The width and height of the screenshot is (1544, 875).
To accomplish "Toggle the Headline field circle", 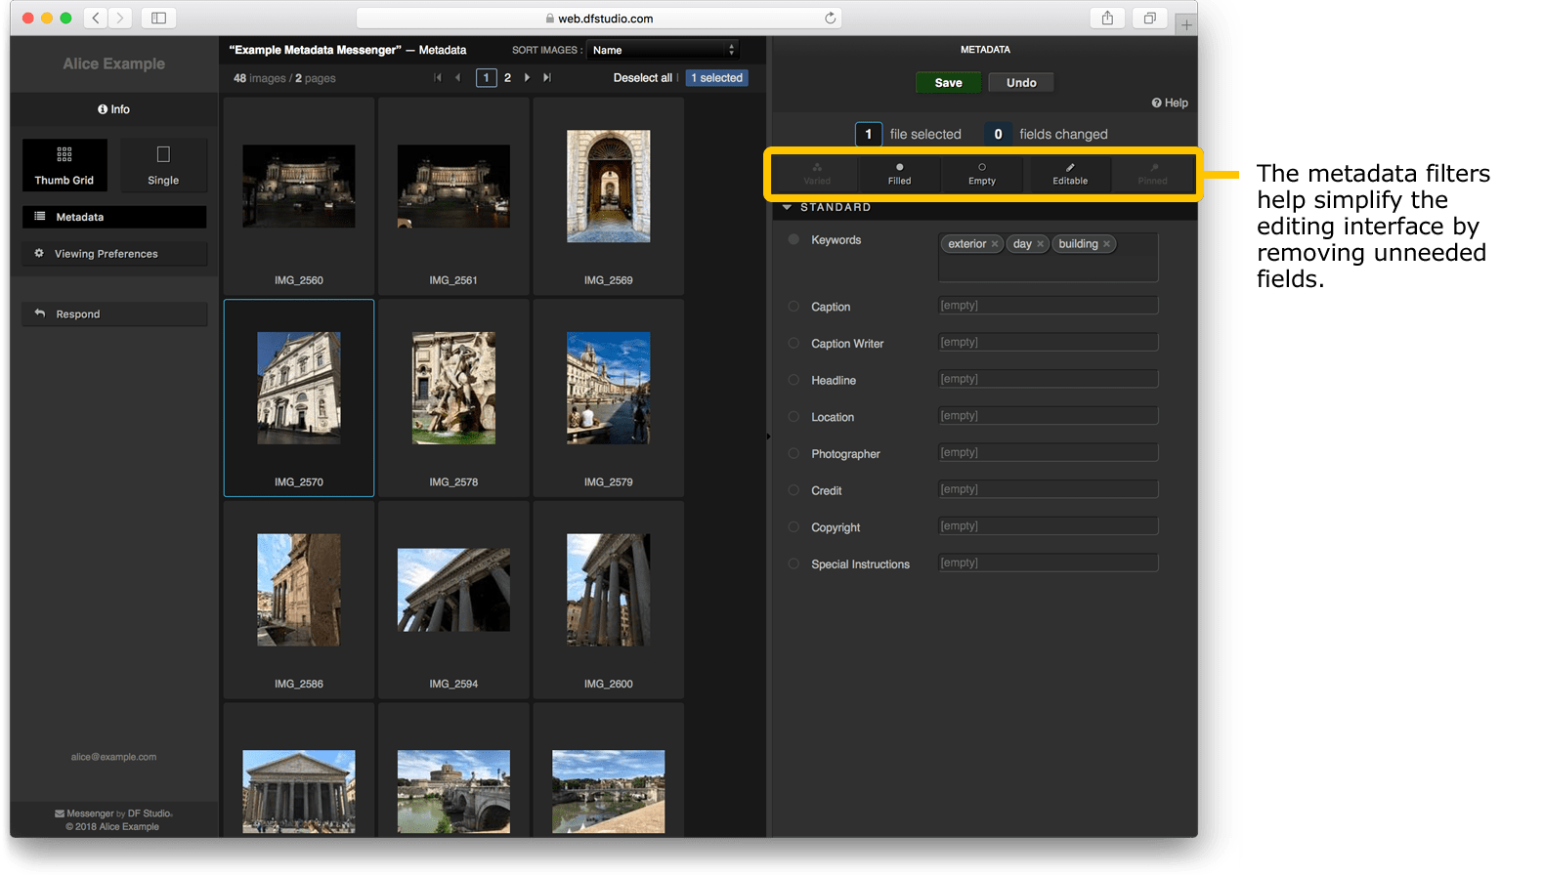I will point(793,380).
